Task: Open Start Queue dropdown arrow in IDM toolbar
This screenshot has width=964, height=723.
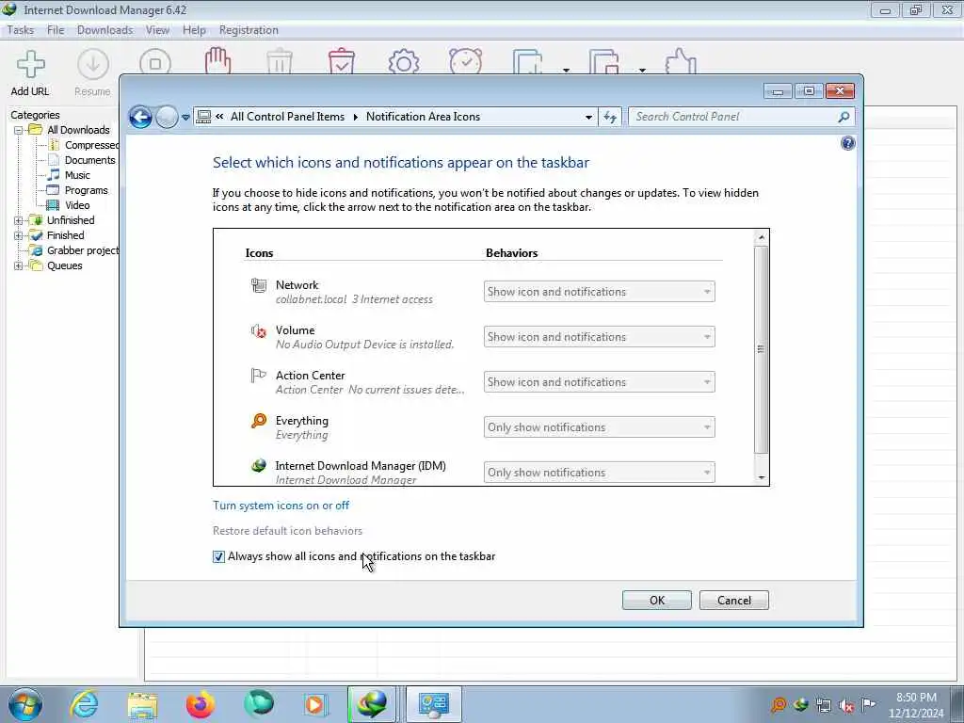Action: [x=566, y=70]
